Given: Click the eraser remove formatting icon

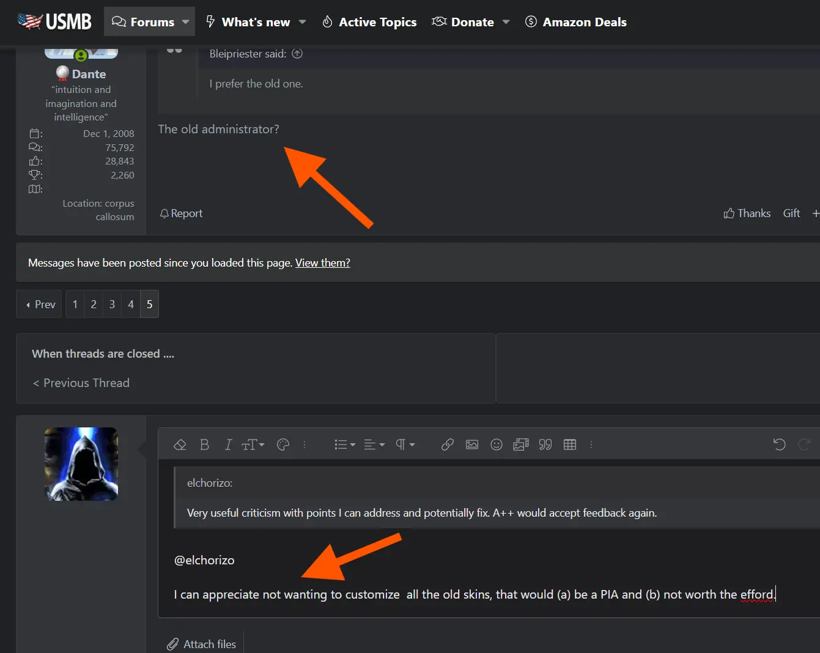Looking at the screenshot, I should coord(180,445).
